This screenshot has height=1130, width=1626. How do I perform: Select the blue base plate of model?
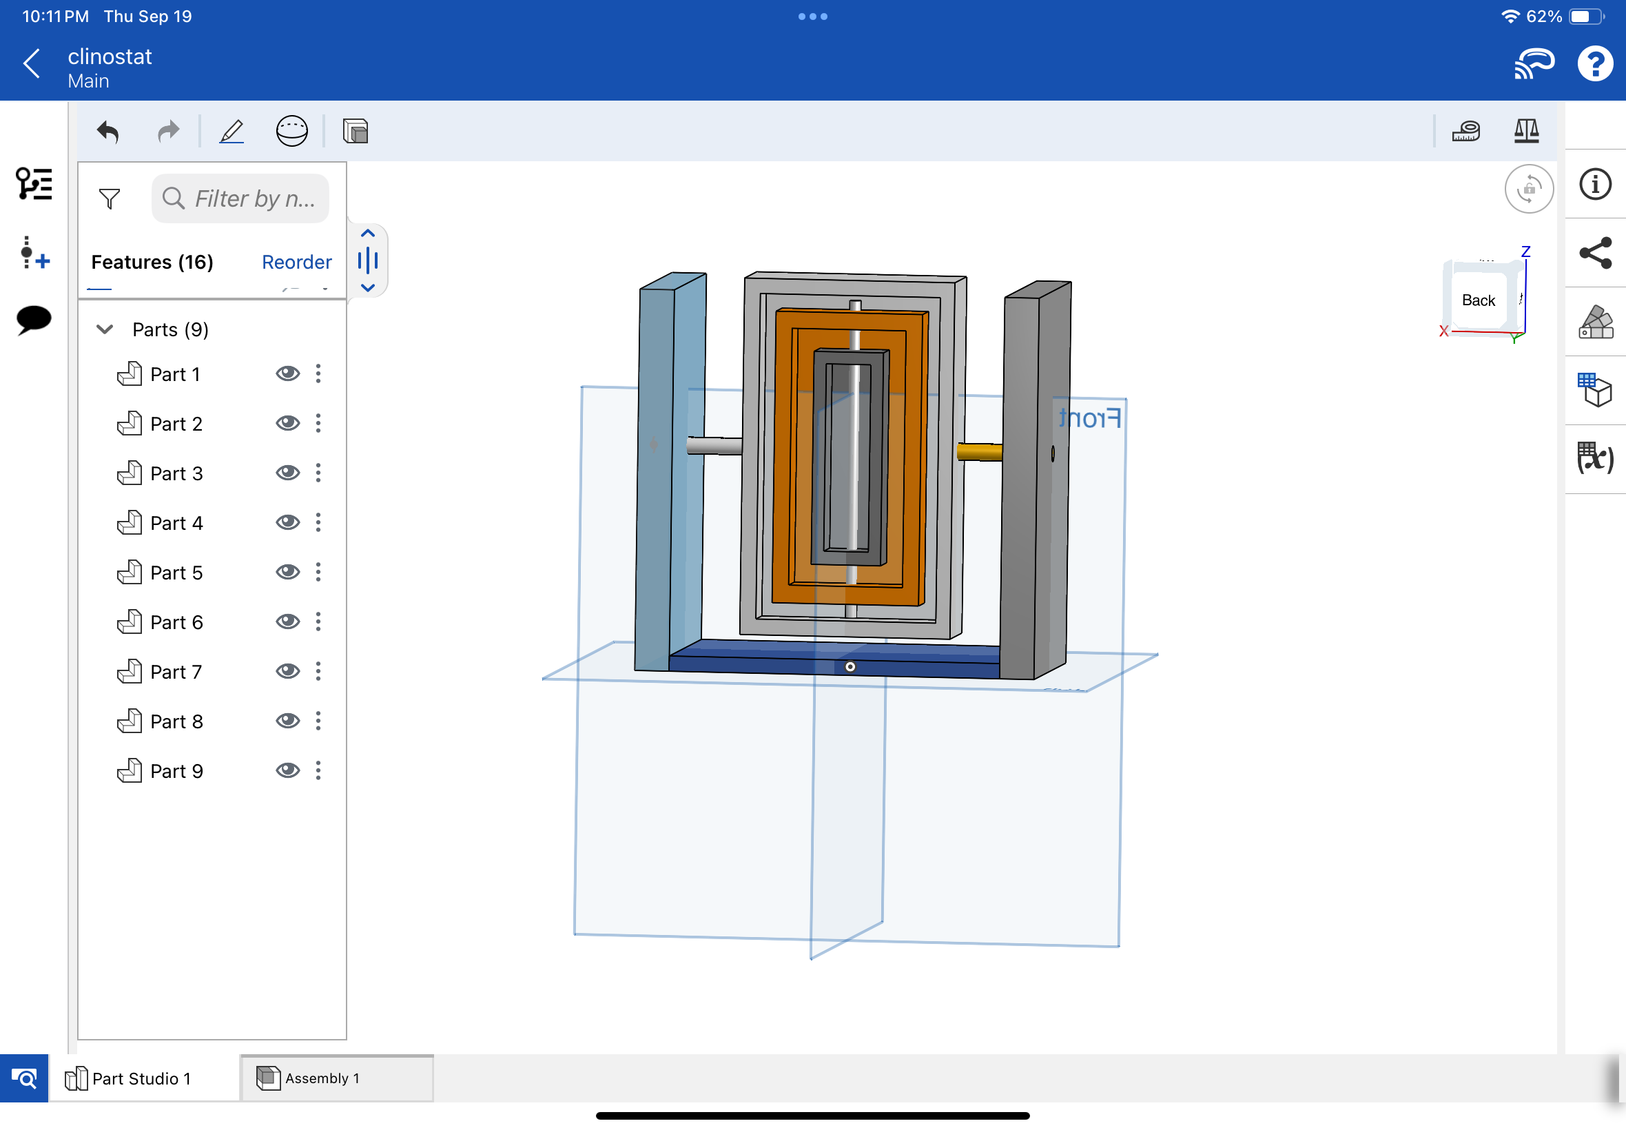point(834,659)
